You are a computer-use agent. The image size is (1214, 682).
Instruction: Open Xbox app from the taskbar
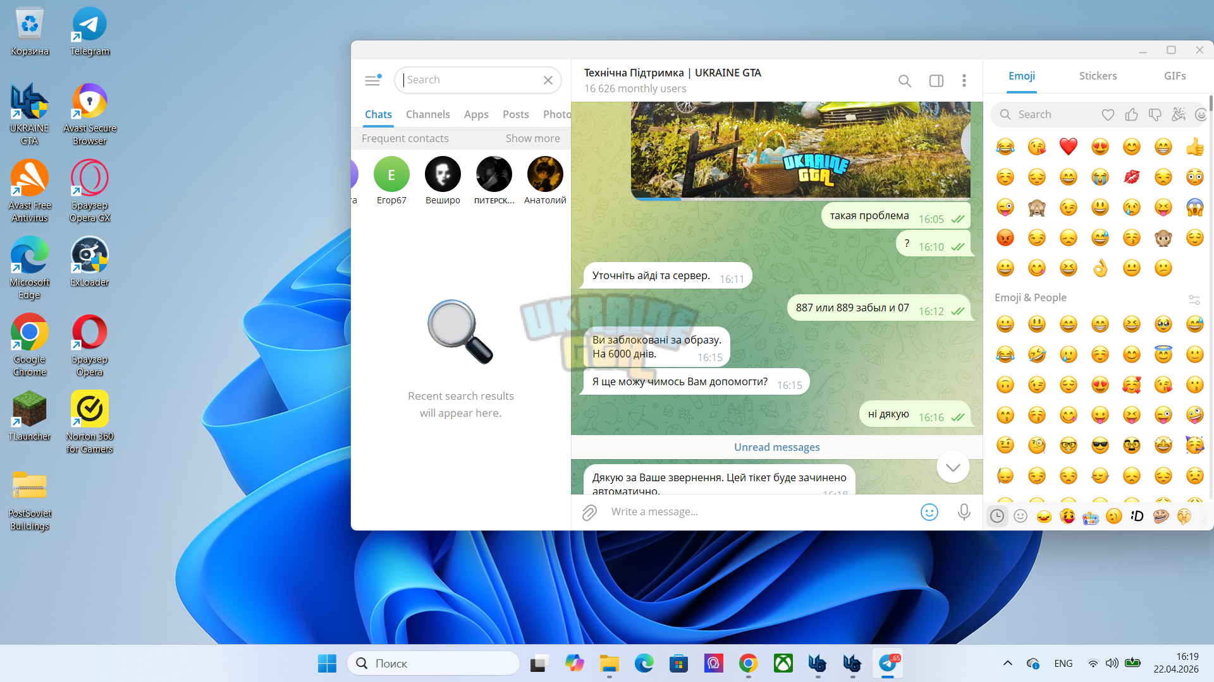783,664
